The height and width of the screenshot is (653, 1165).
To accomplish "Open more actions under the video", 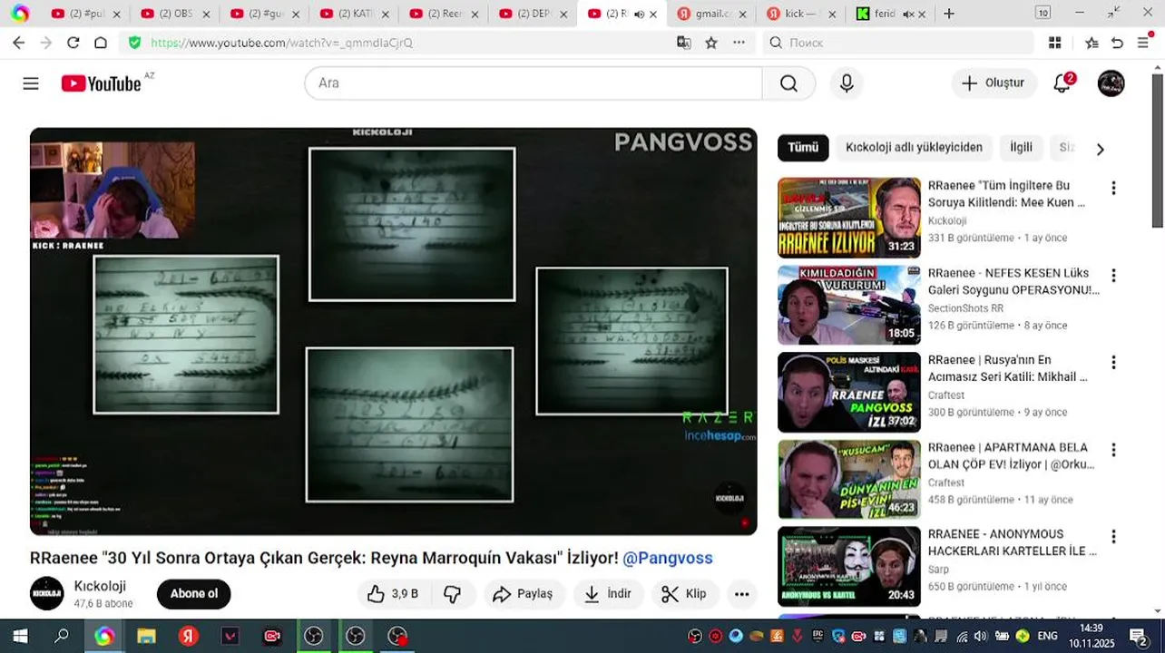I will tap(741, 594).
